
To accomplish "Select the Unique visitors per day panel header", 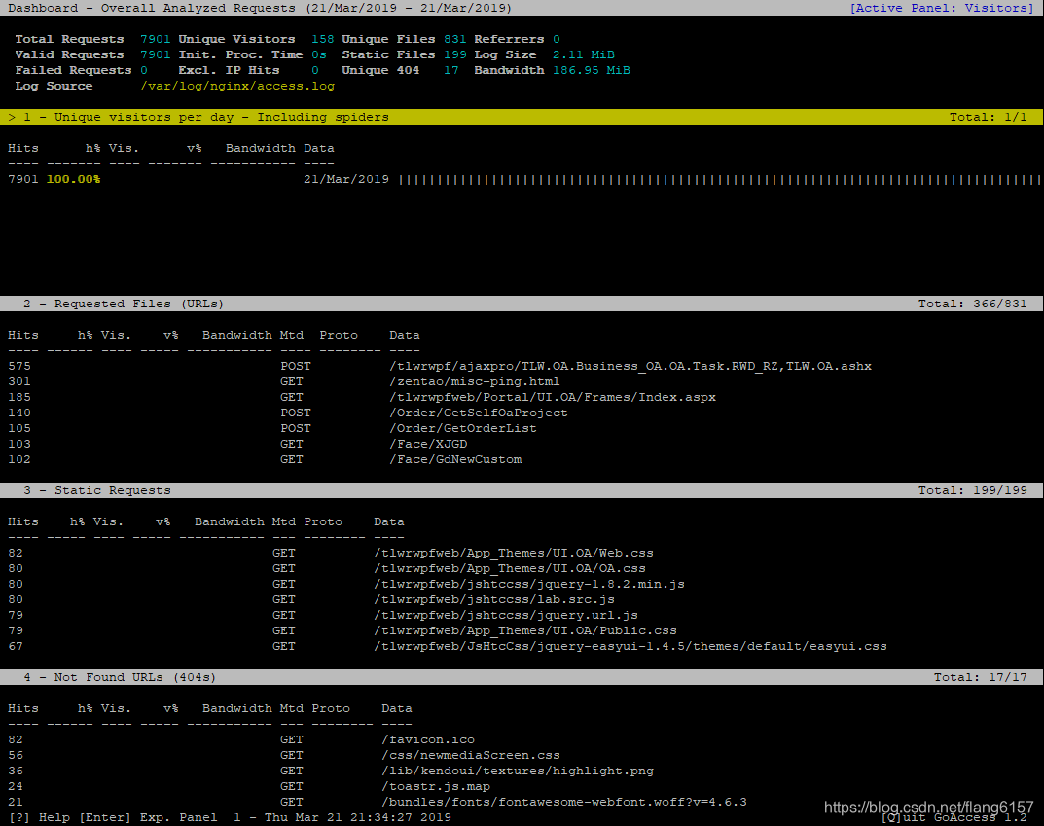I will tap(522, 117).
